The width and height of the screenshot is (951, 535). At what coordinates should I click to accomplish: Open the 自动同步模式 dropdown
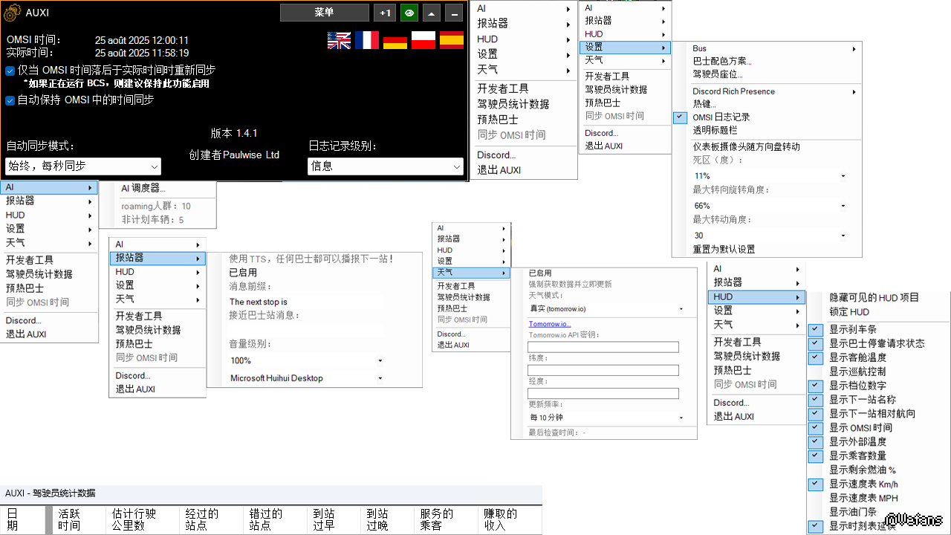83,166
